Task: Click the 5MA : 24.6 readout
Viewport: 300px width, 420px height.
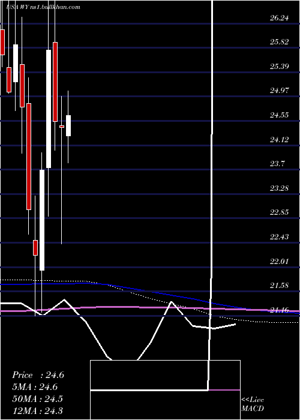Action: click(x=35, y=387)
